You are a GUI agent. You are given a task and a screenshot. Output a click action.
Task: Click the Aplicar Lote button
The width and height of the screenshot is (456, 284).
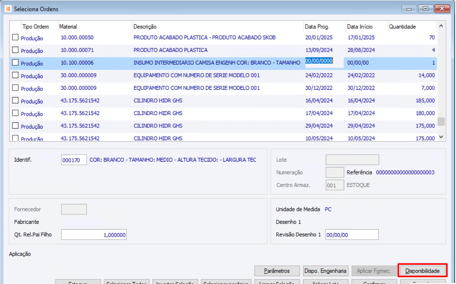point(325,282)
